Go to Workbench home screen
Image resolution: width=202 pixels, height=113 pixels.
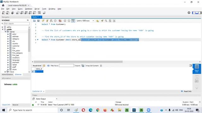[x=3, y=5]
